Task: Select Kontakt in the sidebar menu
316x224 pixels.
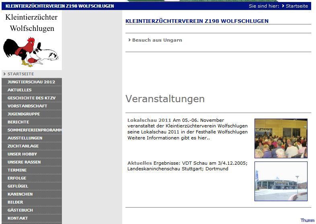Action: click(18, 218)
